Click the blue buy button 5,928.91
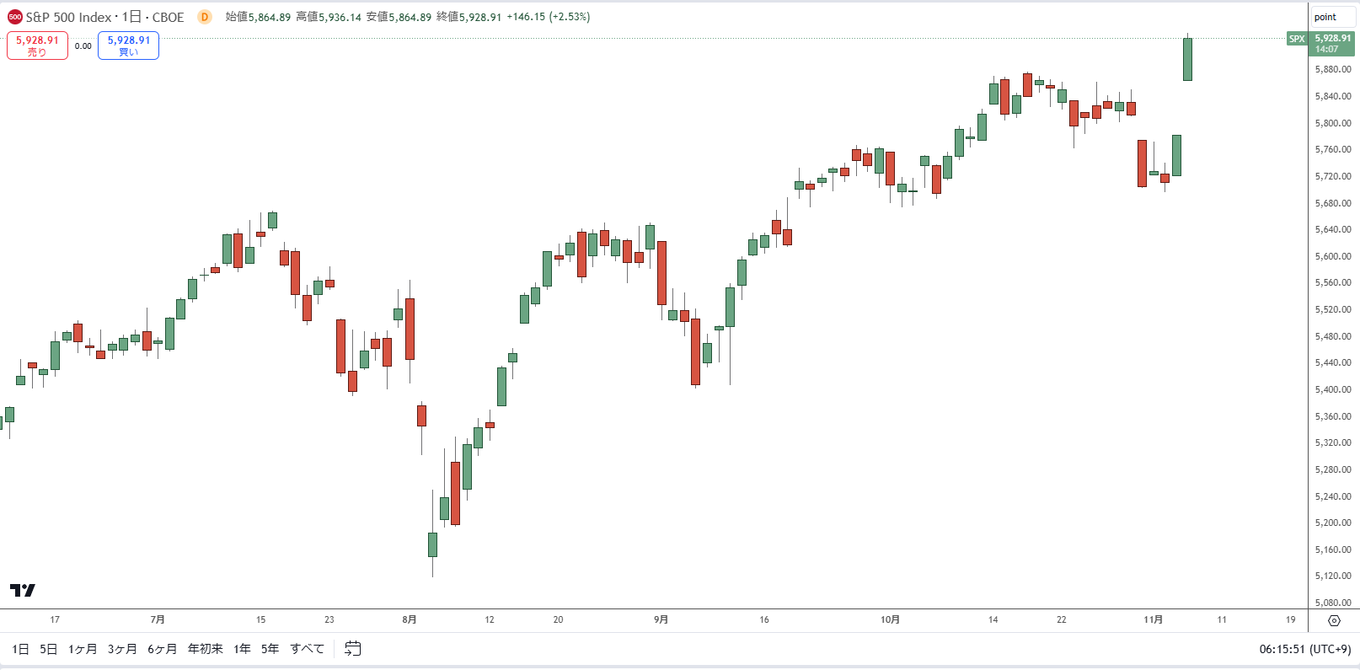 point(128,46)
